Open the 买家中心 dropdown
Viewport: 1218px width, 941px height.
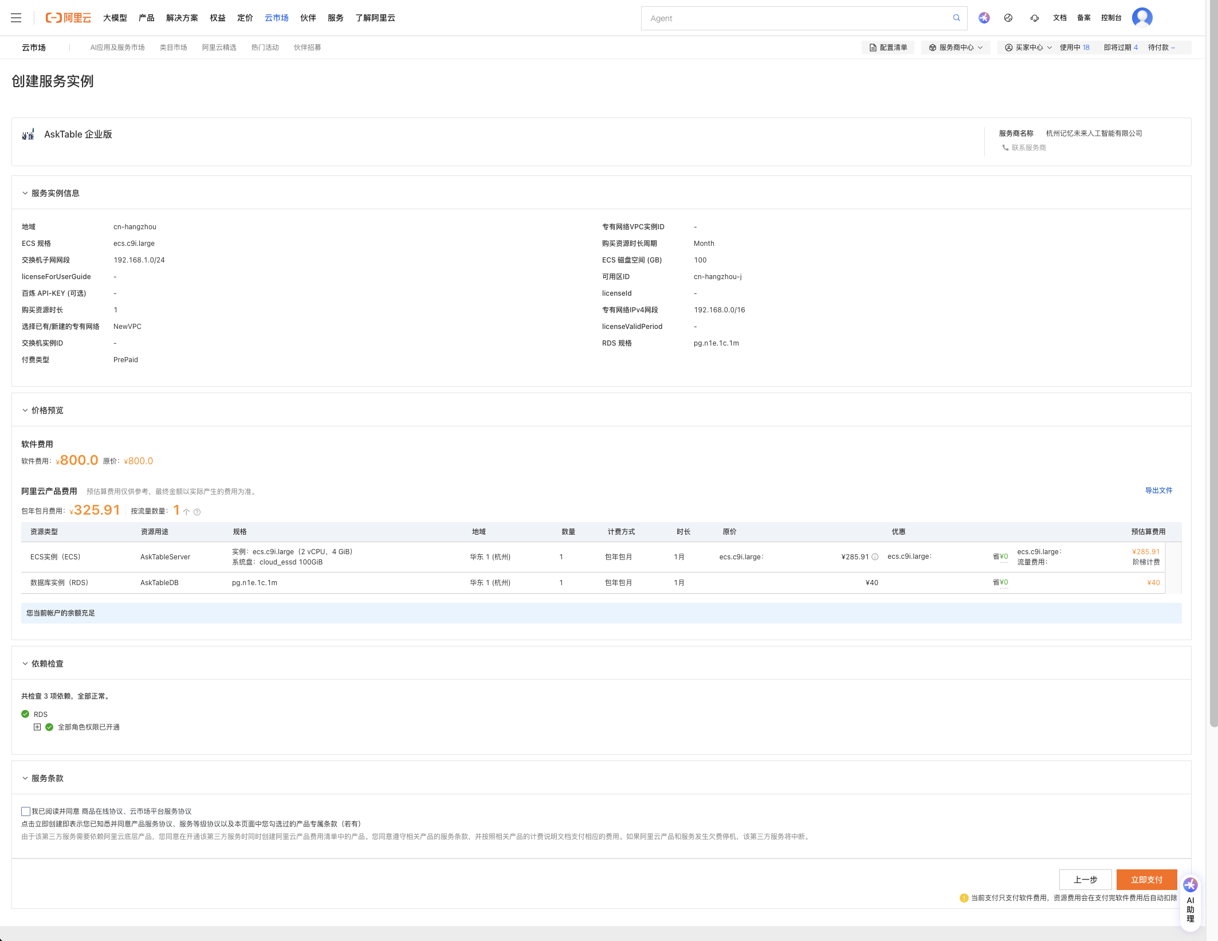1028,48
